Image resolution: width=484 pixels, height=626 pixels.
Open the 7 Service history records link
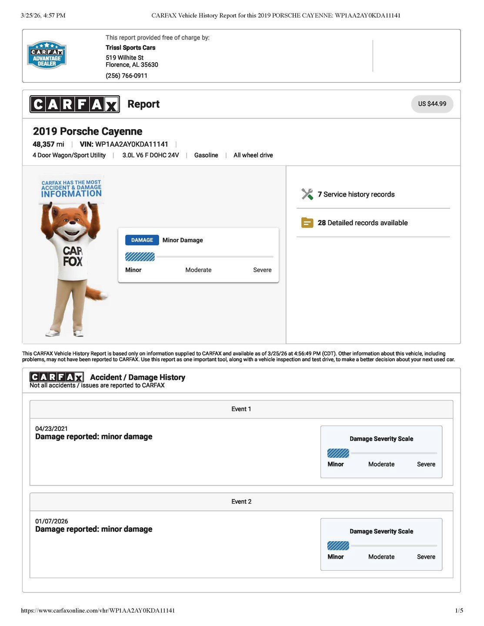pyautogui.click(x=356, y=194)
